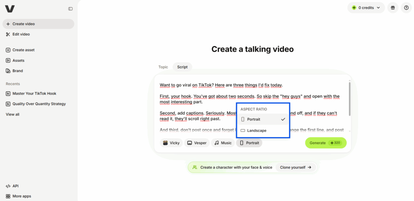
Task: Click the Create a talking video heading
Action: coord(252,49)
